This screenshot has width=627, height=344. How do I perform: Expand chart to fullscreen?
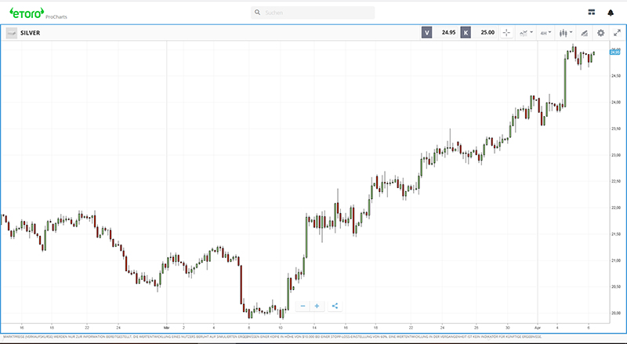(617, 33)
